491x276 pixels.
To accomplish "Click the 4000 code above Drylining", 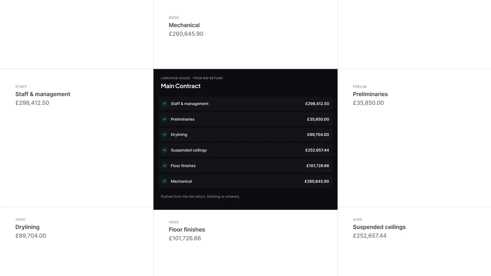I will (x=20, y=220).
